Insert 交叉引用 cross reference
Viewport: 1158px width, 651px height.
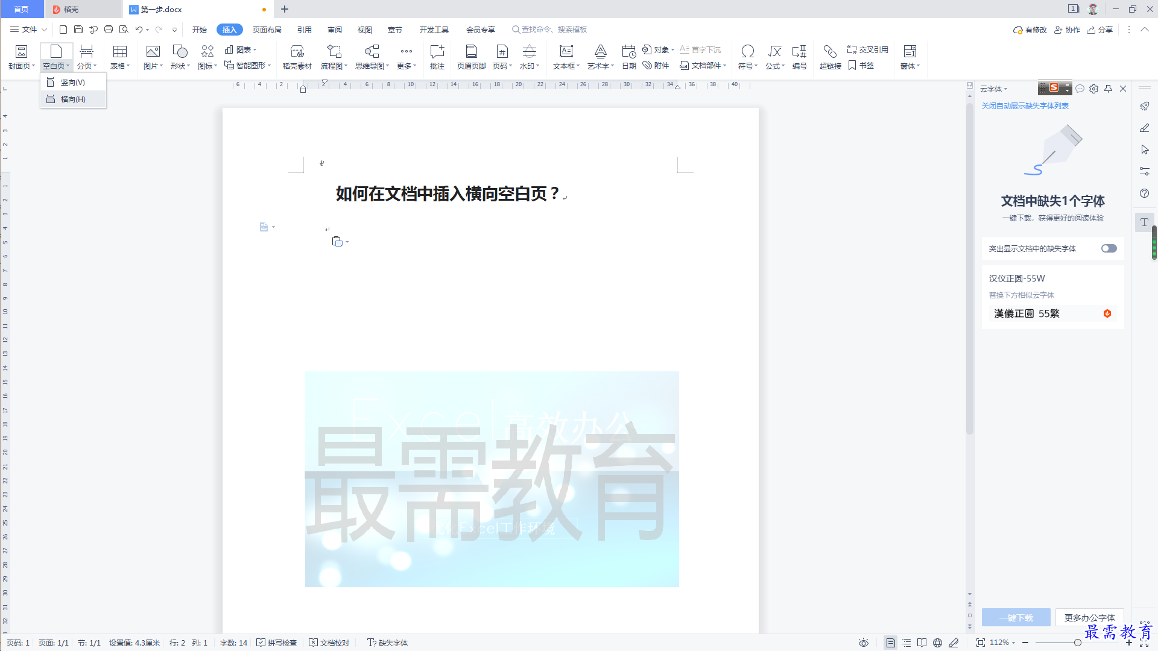(x=868, y=50)
